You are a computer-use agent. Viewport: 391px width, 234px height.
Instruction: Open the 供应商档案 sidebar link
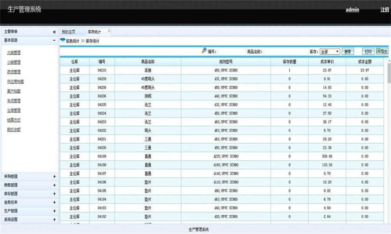pyautogui.click(x=16, y=81)
